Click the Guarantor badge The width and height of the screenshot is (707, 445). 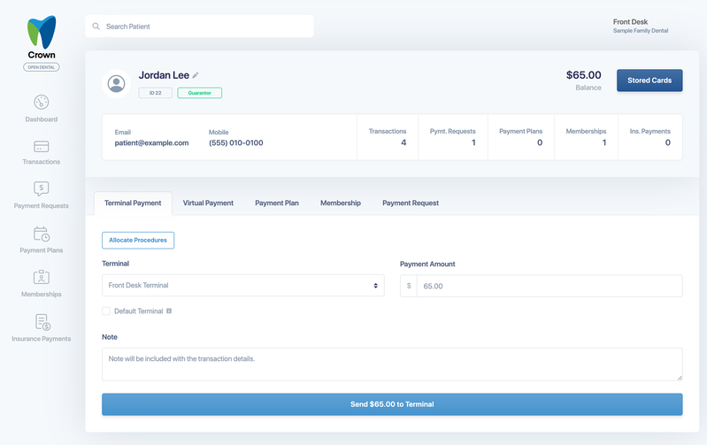point(200,93)
